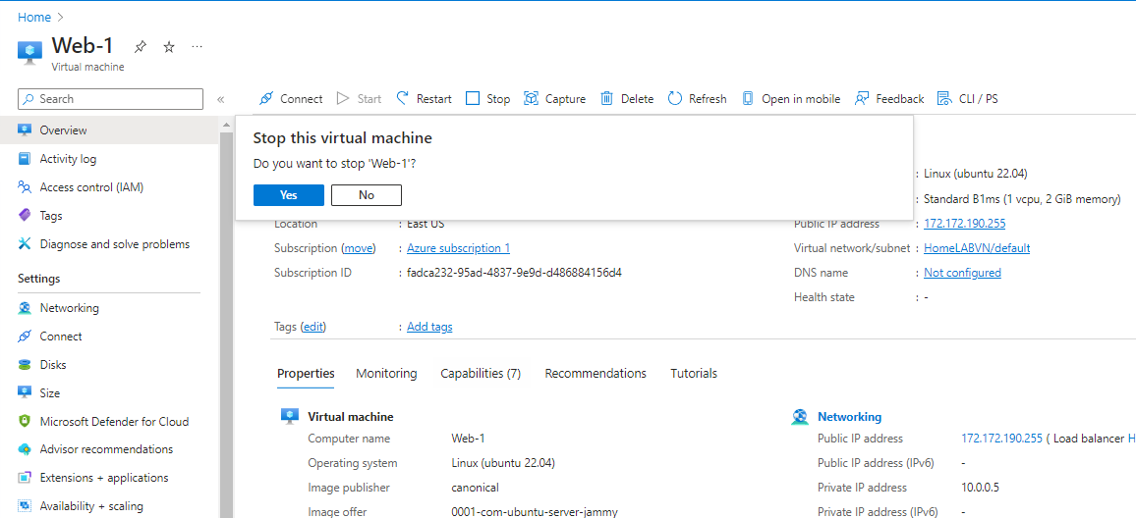Click the canonical image publisher value

pyautogui.click(x=475, y=488)
